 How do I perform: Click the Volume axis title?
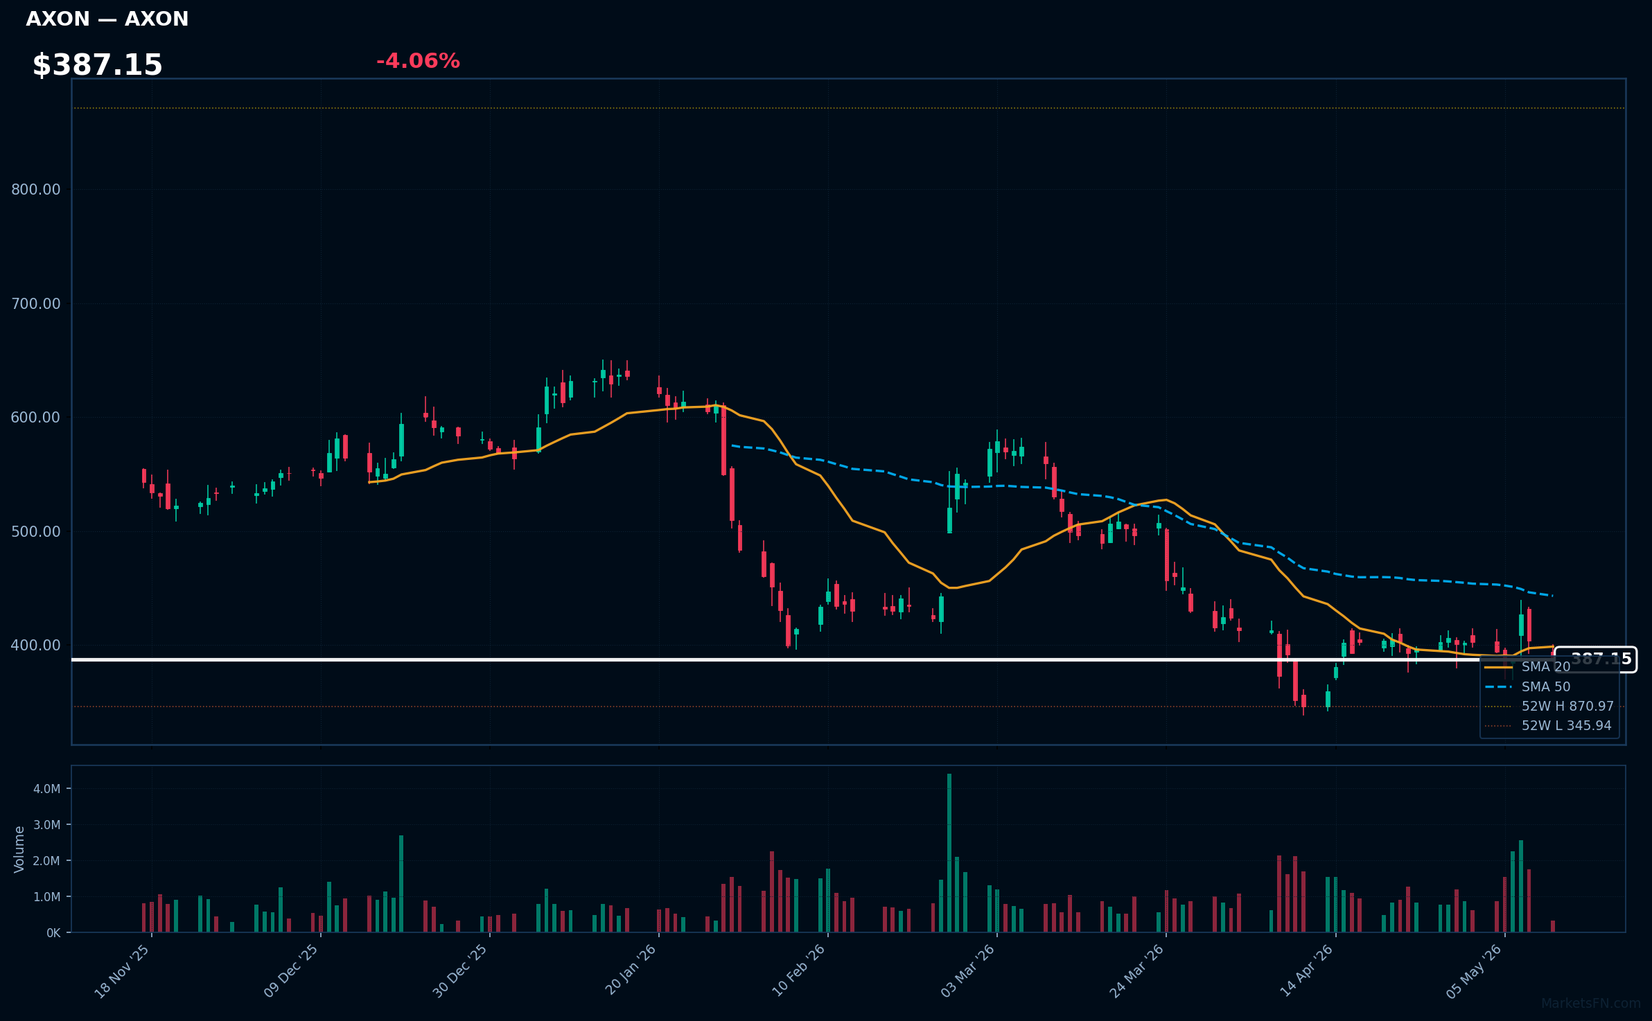[19, 849]
